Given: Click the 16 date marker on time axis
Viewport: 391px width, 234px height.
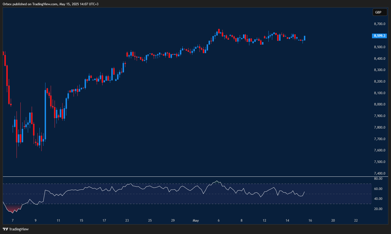Looking at the screenshot, I should 310,221.
